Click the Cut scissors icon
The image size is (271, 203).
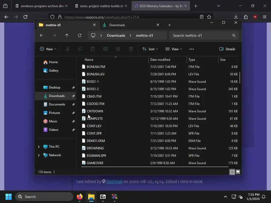(x=67, y=49)
